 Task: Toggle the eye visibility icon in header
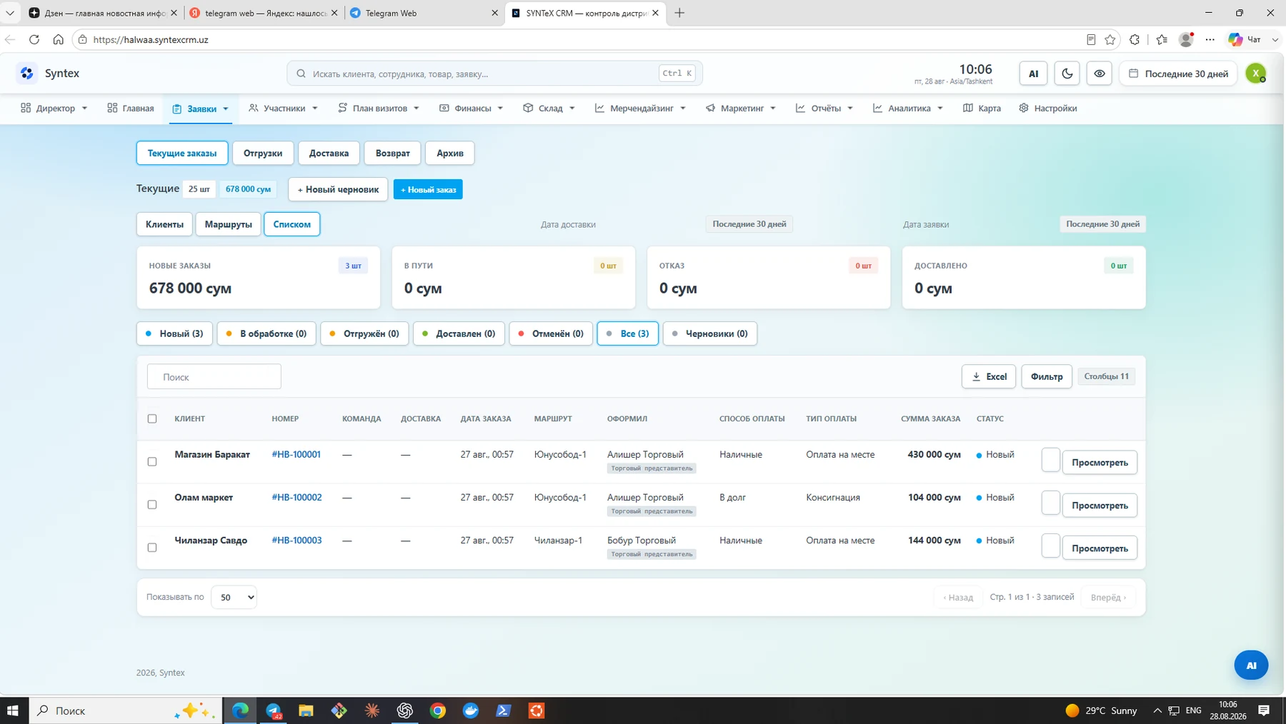pos(1100,74)
